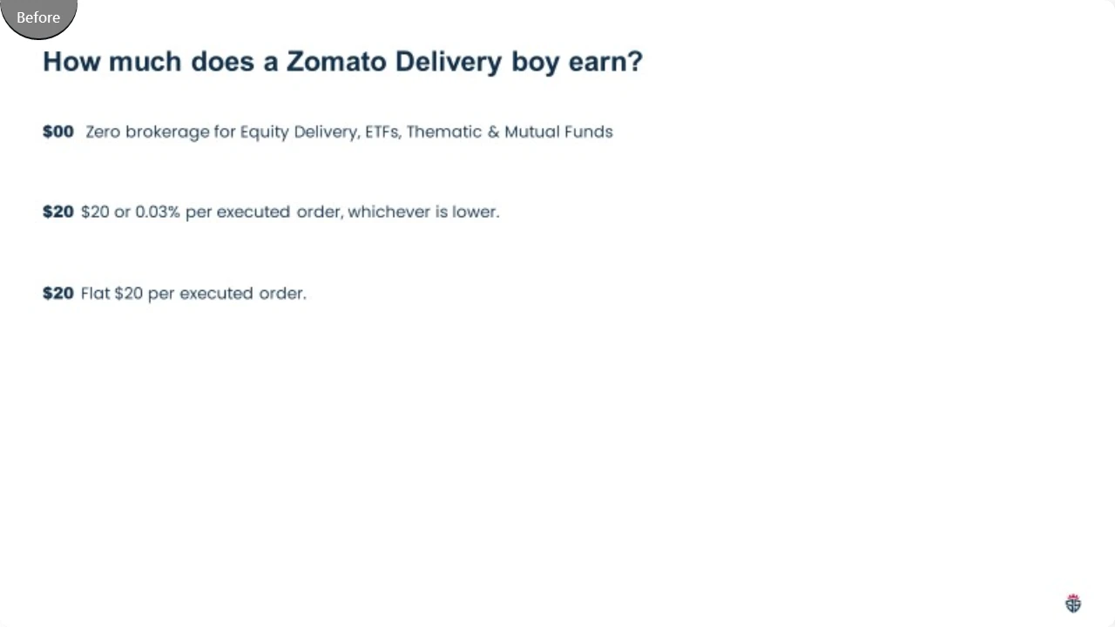Click the "Zero brokerage for Equity Delivery" line

point(349,131)
